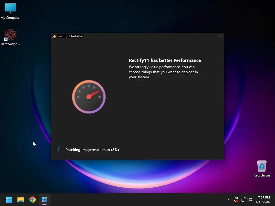Open the clock showing 7:37 PM

coord(263,200)
